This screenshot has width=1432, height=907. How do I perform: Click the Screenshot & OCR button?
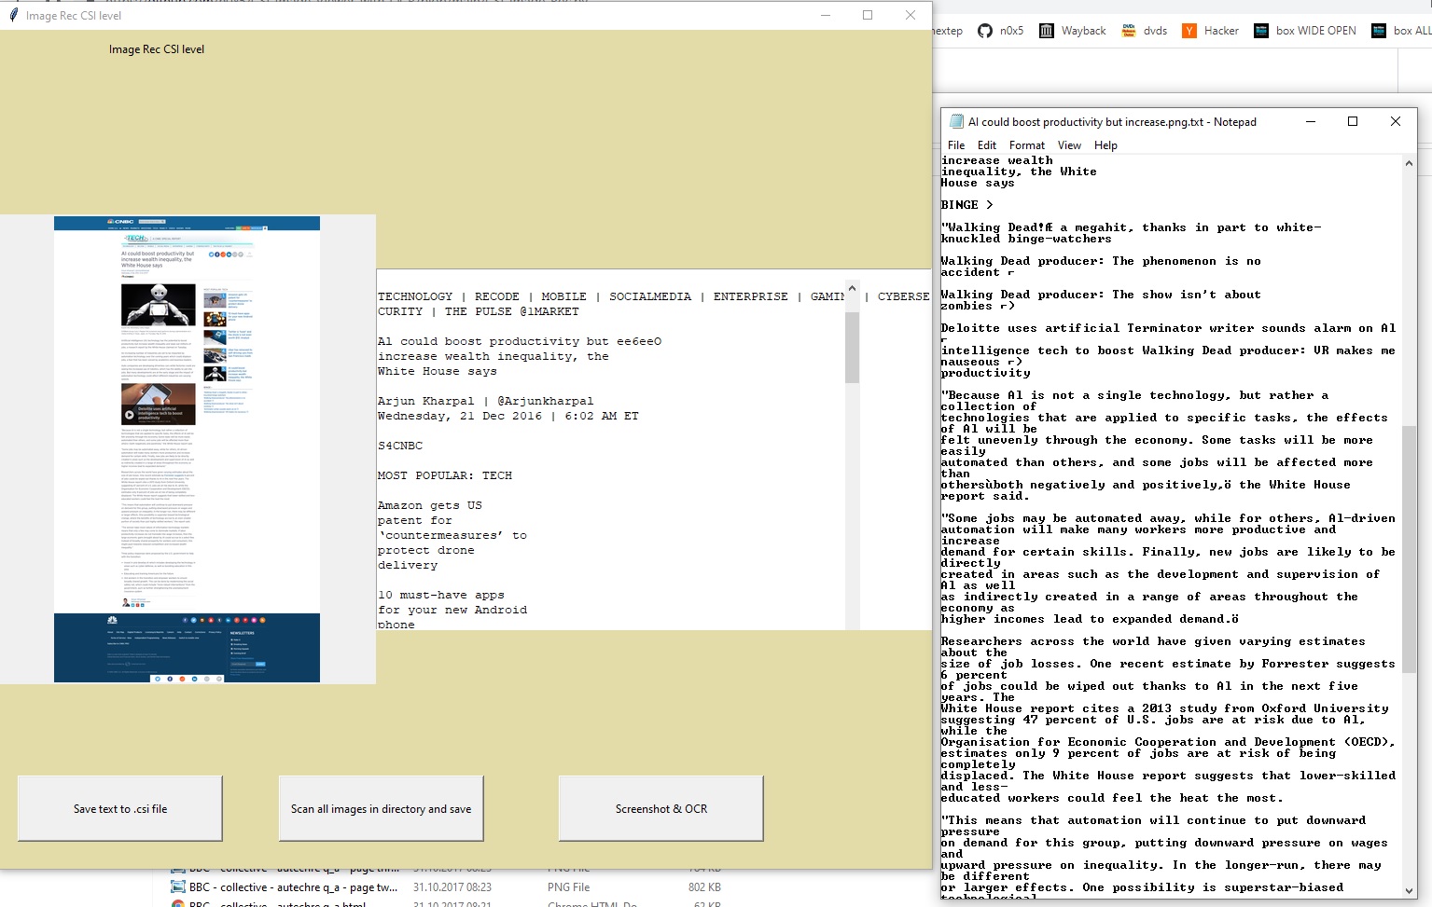point(661,809)
